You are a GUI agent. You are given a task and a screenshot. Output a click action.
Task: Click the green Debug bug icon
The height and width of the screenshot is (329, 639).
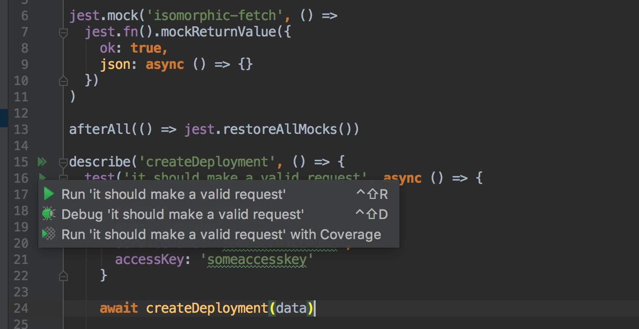point(49,214)
